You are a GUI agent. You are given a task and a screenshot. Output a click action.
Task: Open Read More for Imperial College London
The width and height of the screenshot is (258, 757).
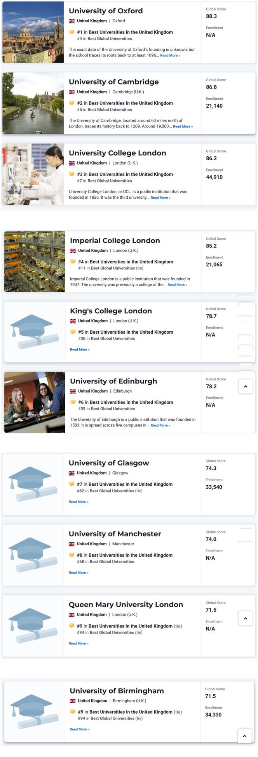coord(177,285)
